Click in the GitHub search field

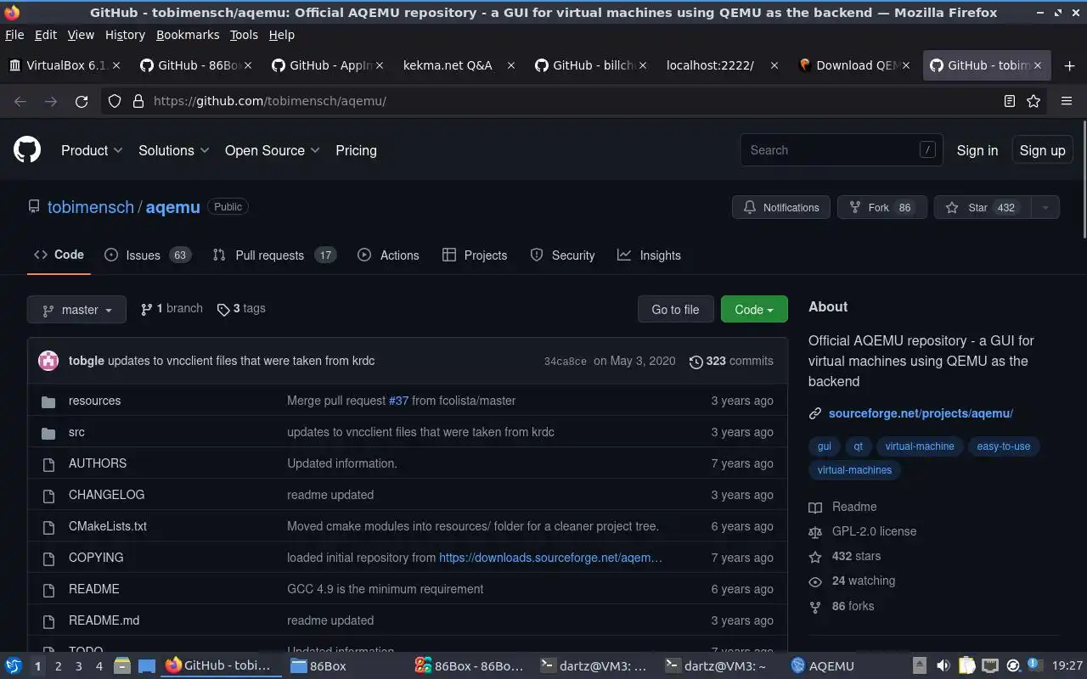tap(841, 150)
